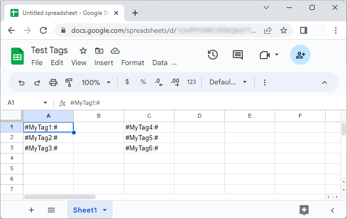Viewport: 347px width, 219px height.
Task: Increase decimal places icon
Action: click(x=175, y=82)
